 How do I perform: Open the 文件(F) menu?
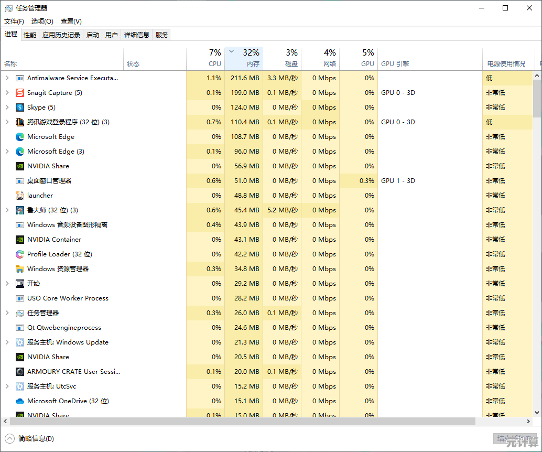[x=14, y=21]
